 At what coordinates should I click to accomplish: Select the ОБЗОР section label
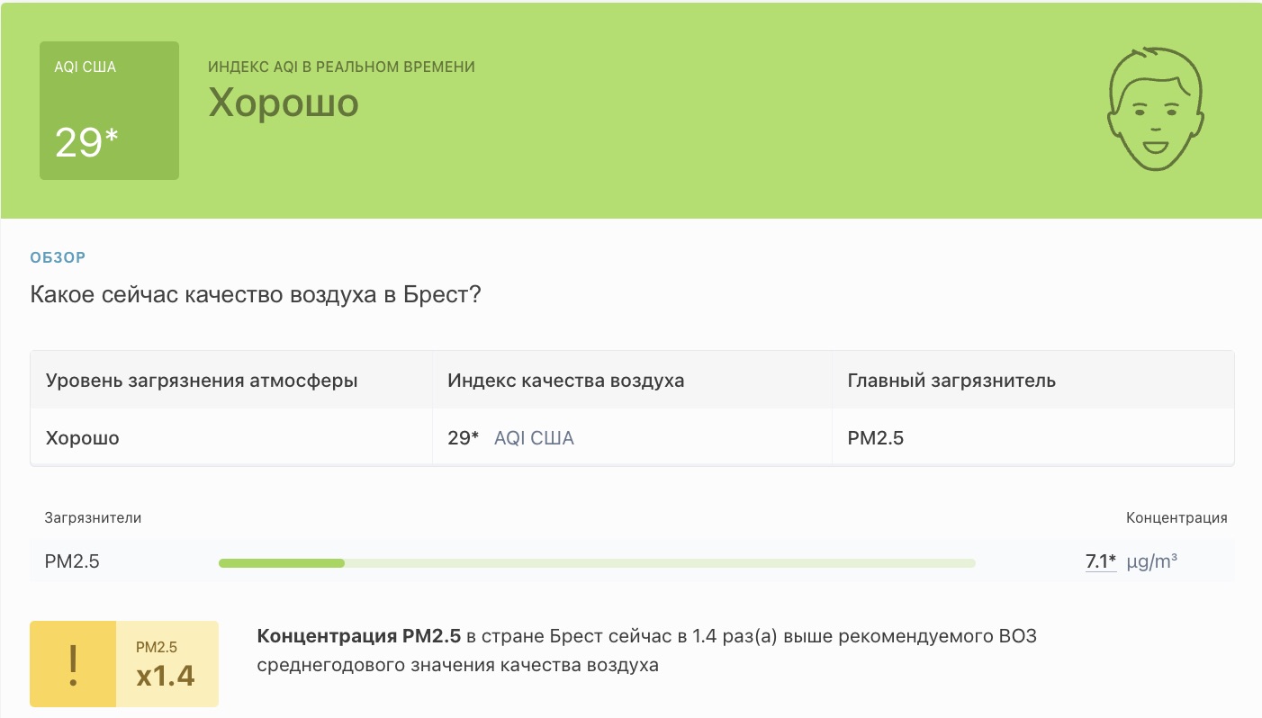coord(58,257)
